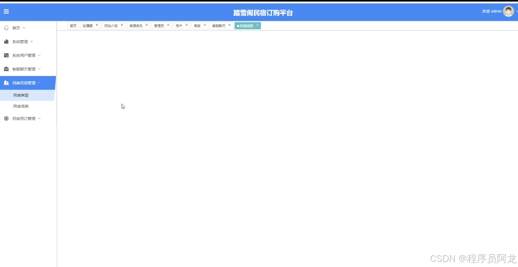Click the 欢迎 admin greeting text
Viewport: 518px width, 267px height.
tap(492, 11)
